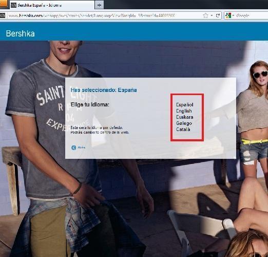Open the orange Firefox menu button

pyautogui.click(x=4, y=4)
